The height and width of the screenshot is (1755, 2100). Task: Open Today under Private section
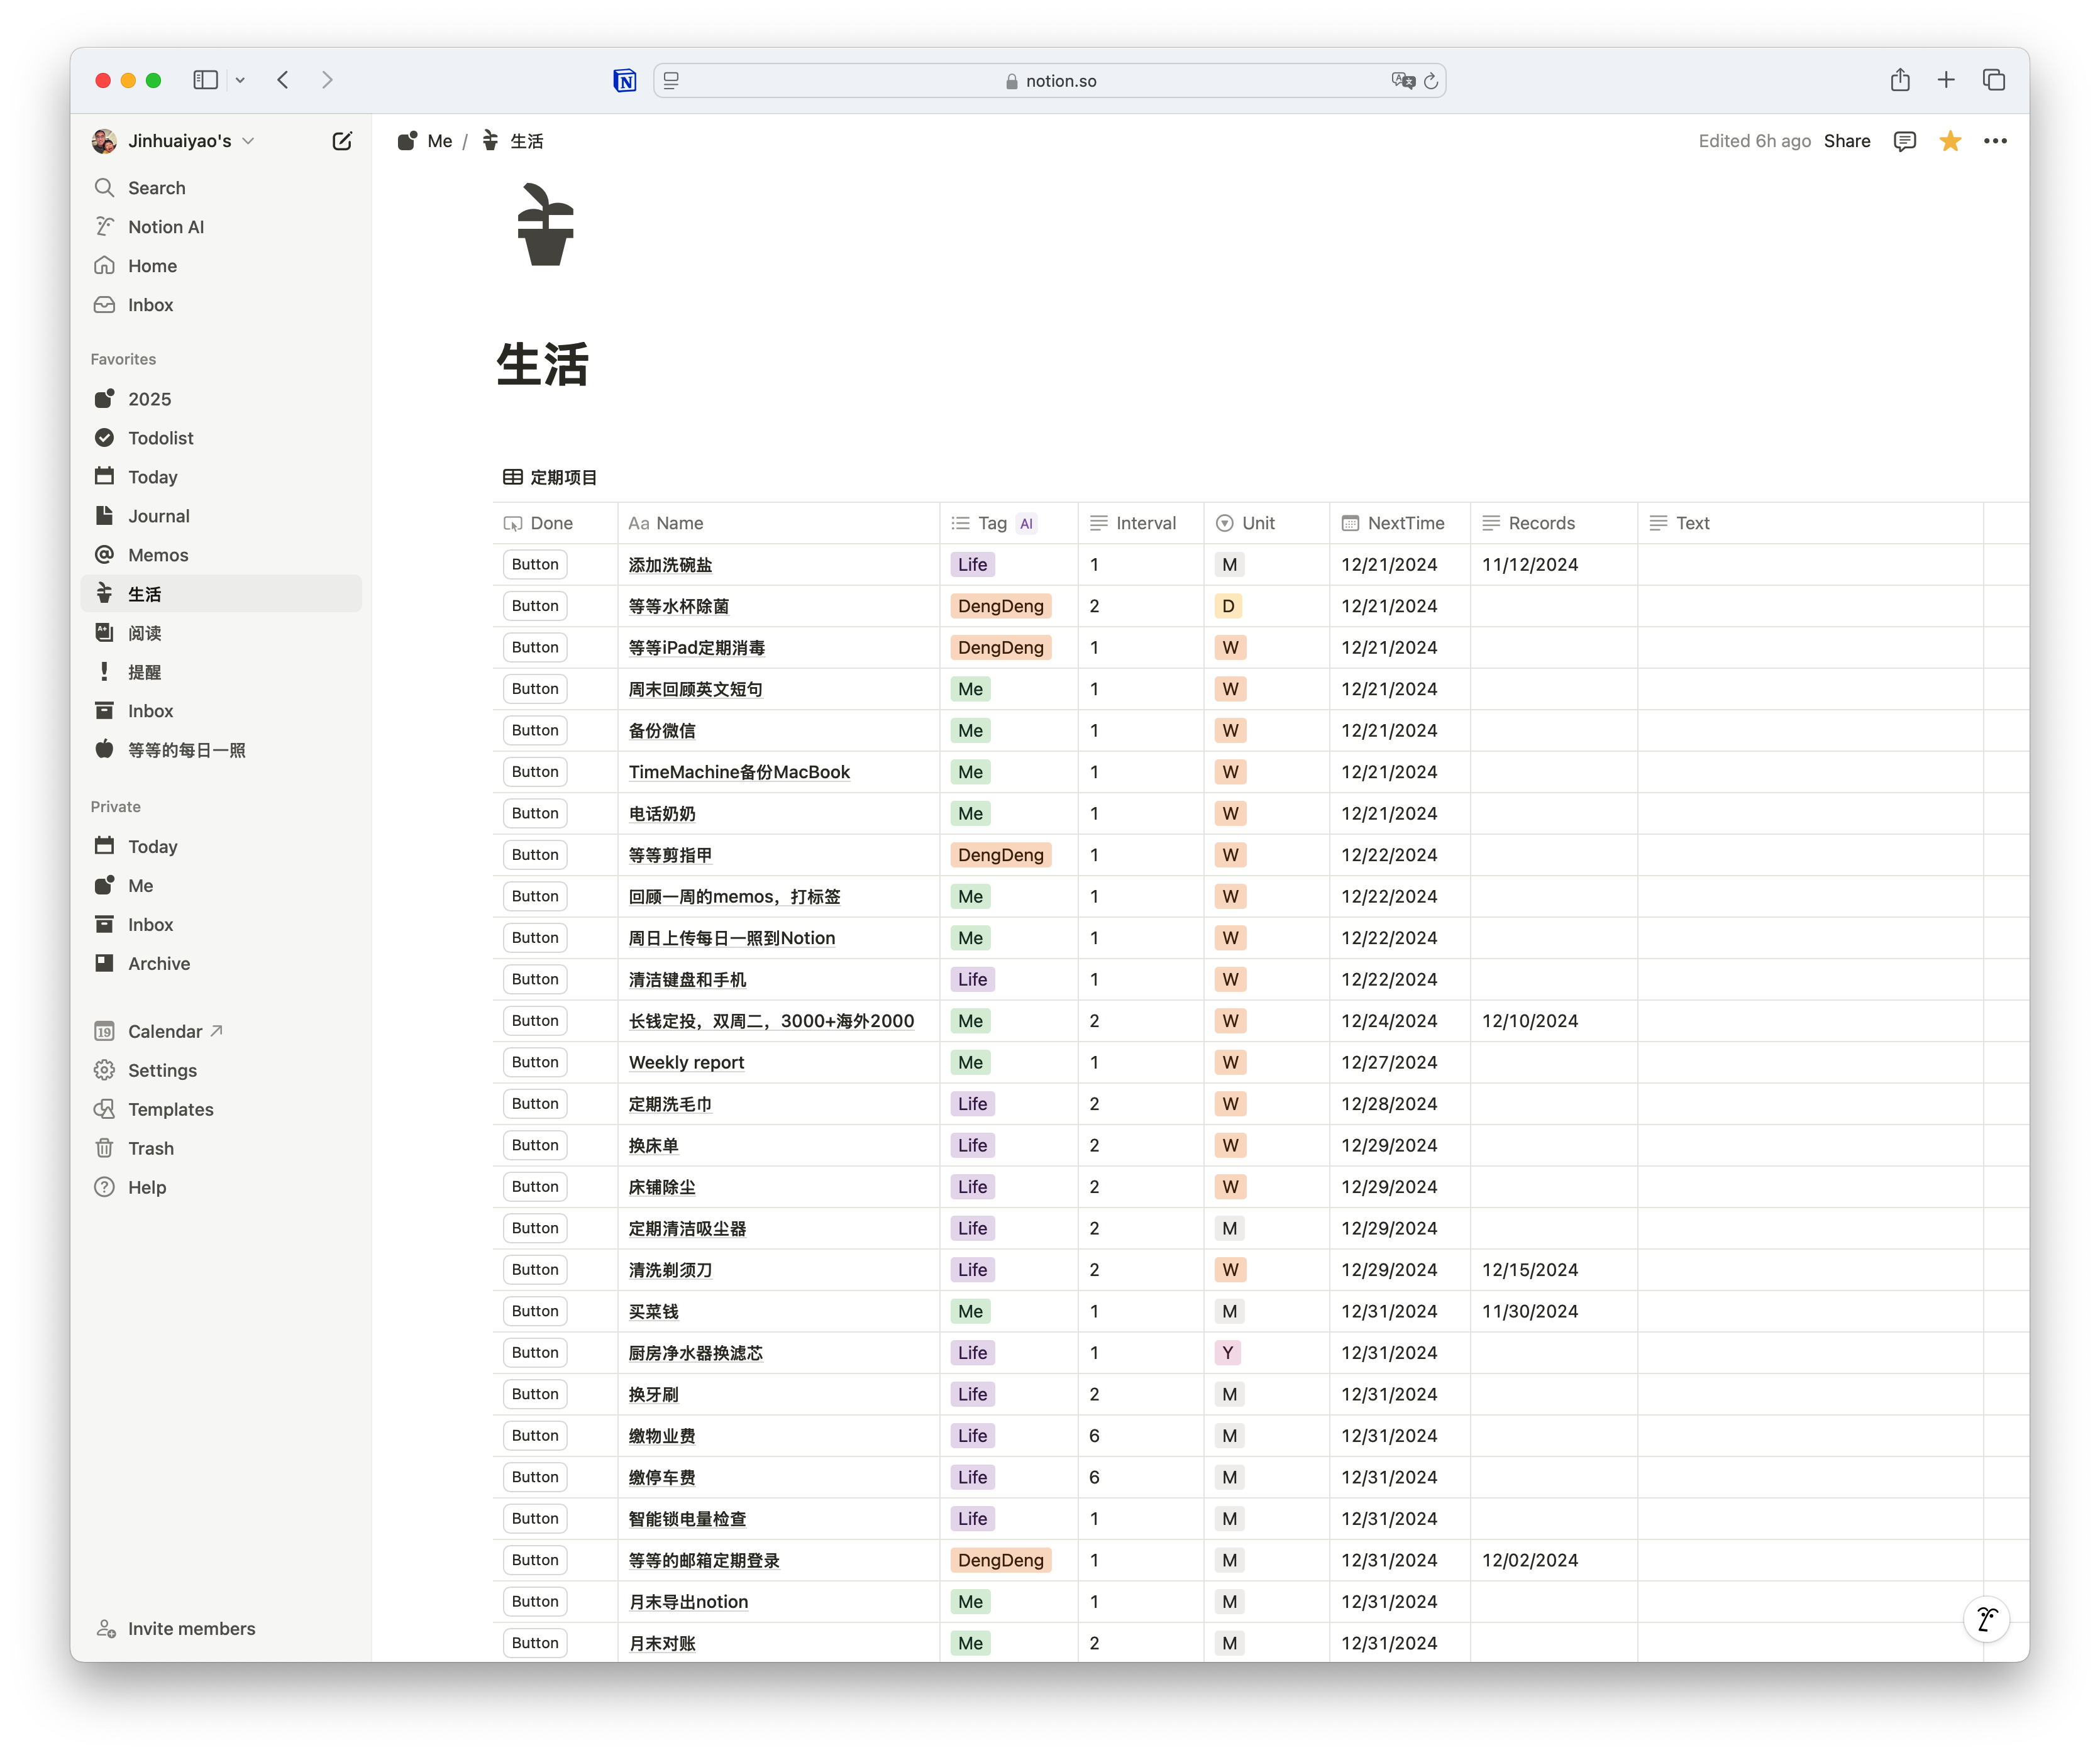click(x=220, y=847)
